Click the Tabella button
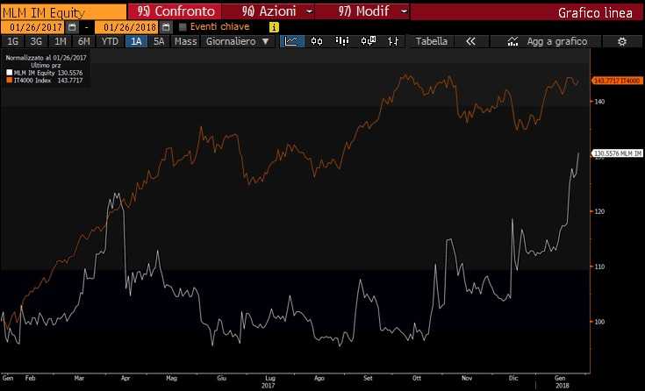Image resolution: width=645 pixels, height=391 pixels. point(431,41)
